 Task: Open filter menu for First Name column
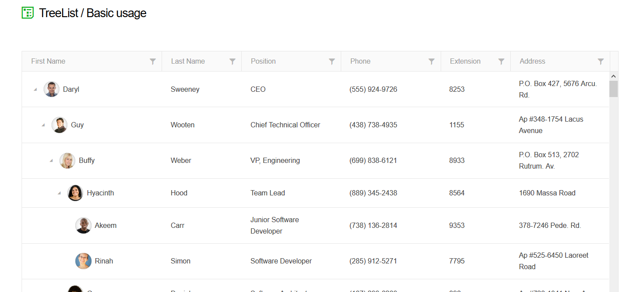pyautogui.click(x=153, y=61)
